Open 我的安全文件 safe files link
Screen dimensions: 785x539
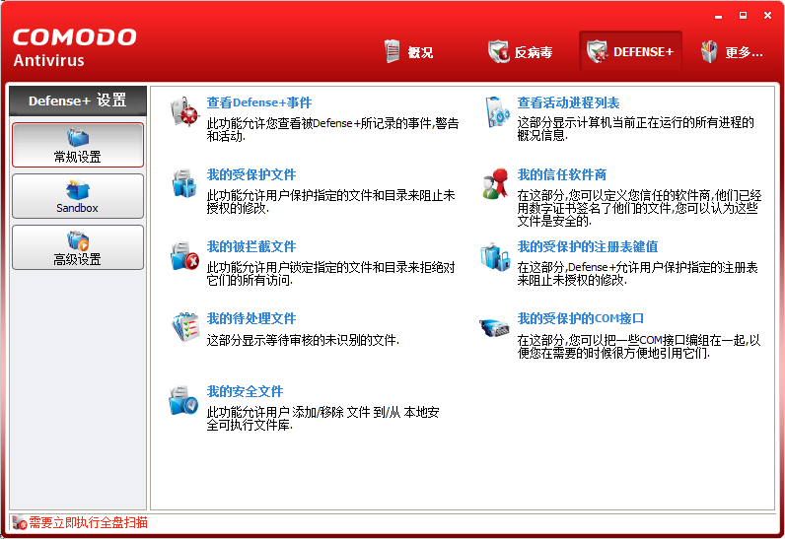pos(246,391)
